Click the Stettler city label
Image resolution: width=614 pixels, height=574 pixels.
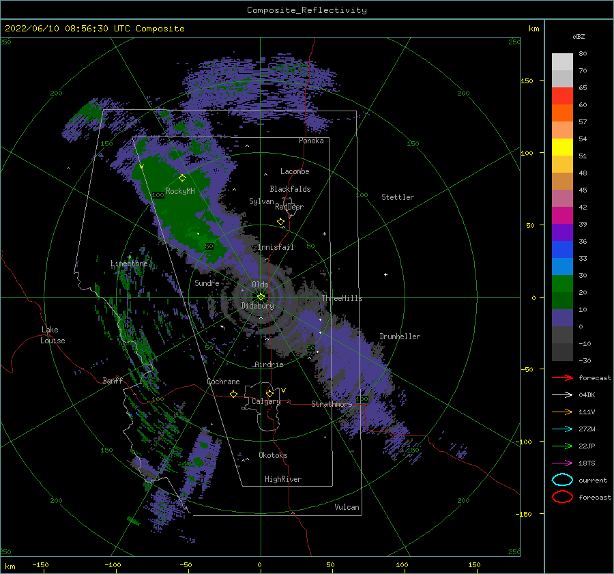point(398,197)
